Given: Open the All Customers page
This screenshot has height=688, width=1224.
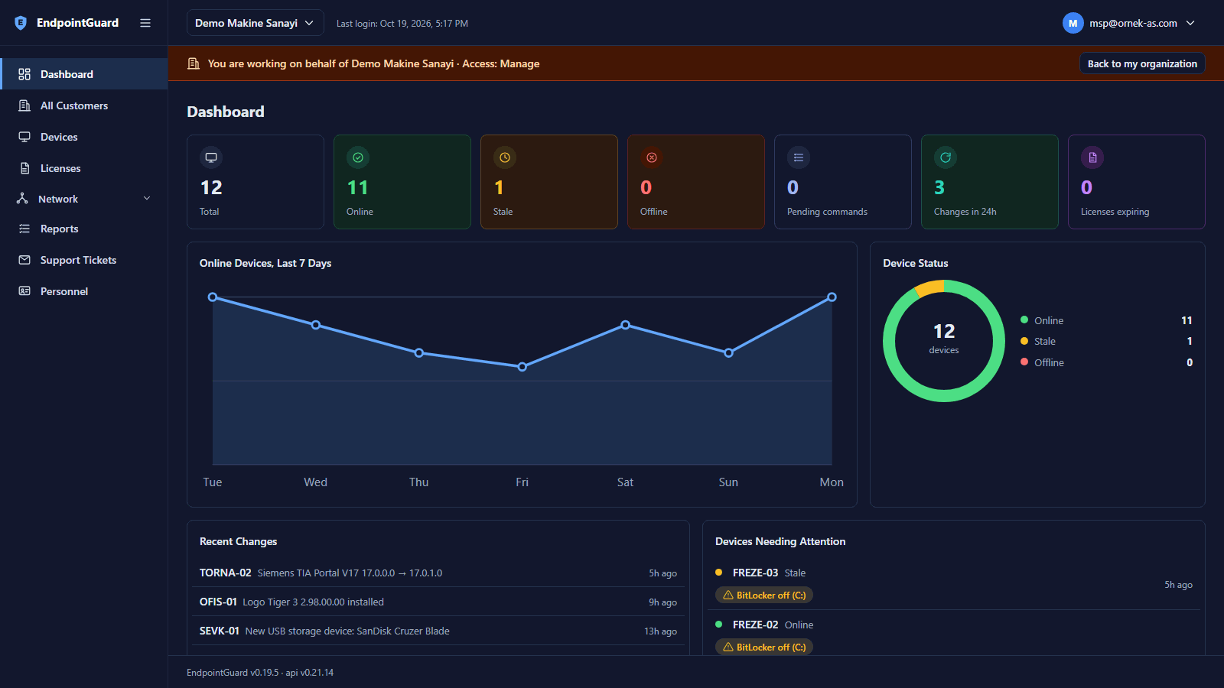Looking at the screenshot, I should pyautogui.click(x=84, y=105).
